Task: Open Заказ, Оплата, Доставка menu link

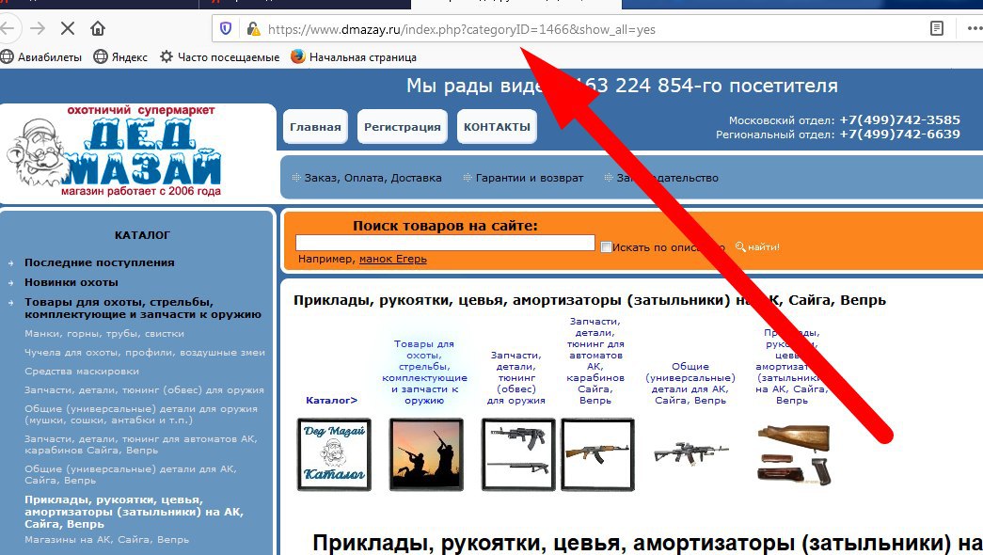Action: coord(373,178)
